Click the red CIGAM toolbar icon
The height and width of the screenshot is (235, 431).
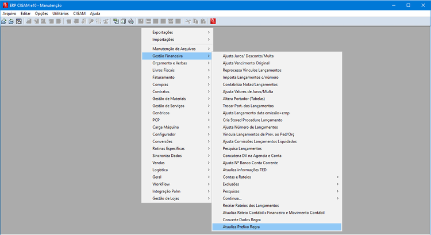[213, 21]
